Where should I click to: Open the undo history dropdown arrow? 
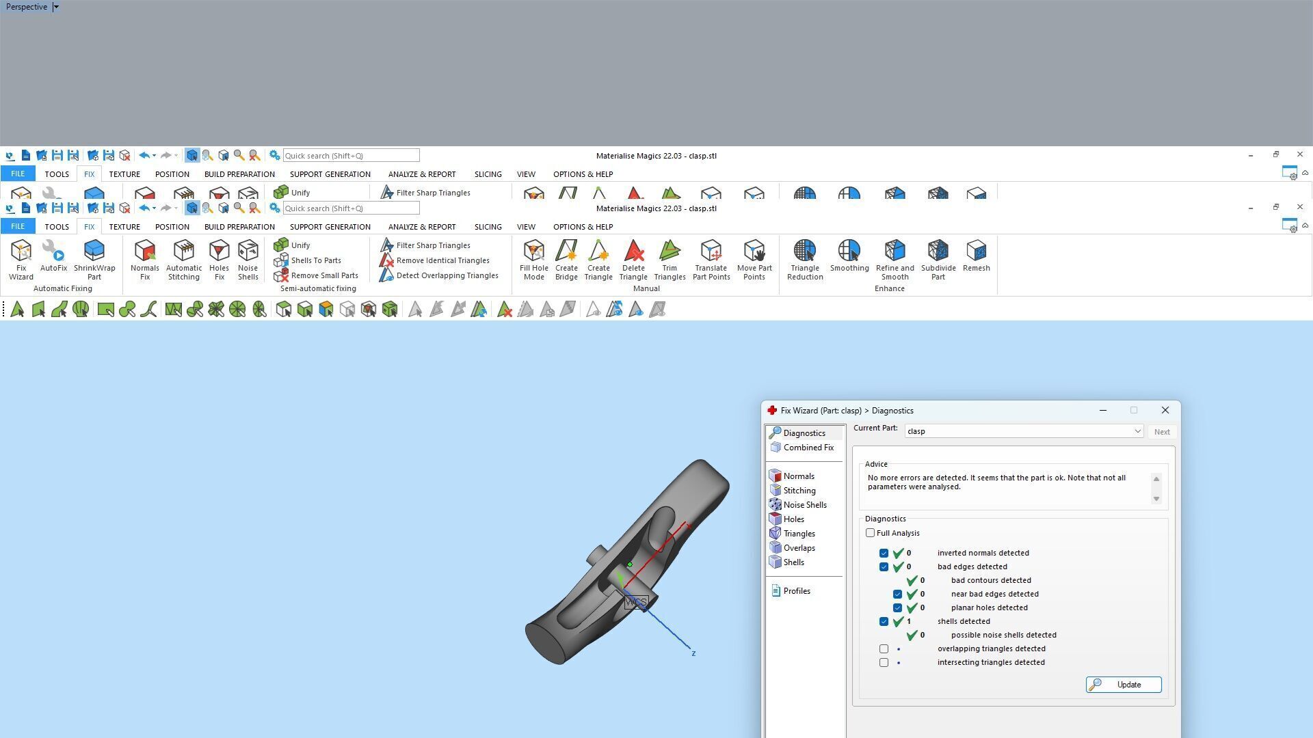coord(154,208)
